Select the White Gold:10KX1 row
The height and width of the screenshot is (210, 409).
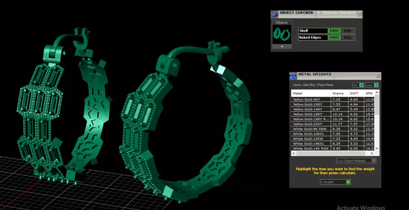[x=333, y=134]
